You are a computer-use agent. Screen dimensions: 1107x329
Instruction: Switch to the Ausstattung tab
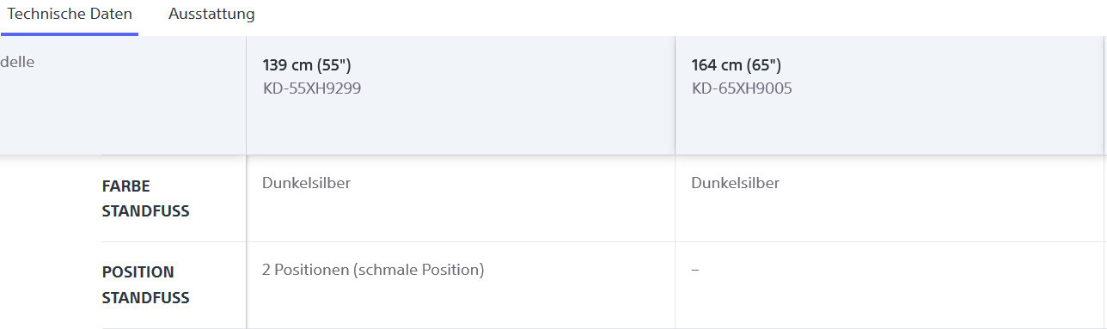pos(211,15)
